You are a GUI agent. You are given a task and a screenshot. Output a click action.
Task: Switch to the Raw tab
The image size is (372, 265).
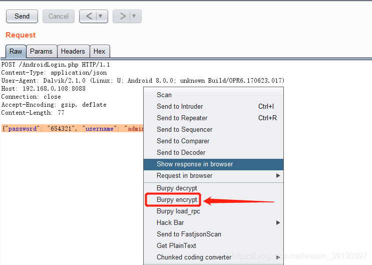coord(16,51)
